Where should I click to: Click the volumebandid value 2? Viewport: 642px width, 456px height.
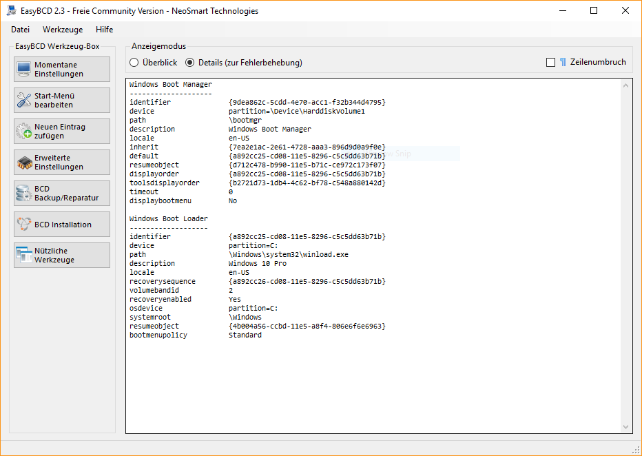[x=231, y=291]
